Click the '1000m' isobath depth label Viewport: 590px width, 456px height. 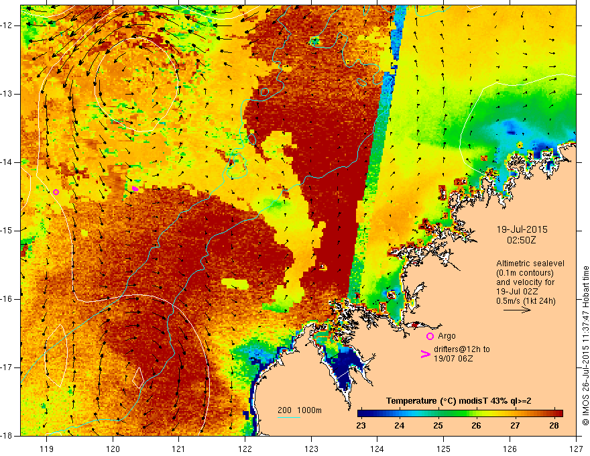click(x=309, y=410)
